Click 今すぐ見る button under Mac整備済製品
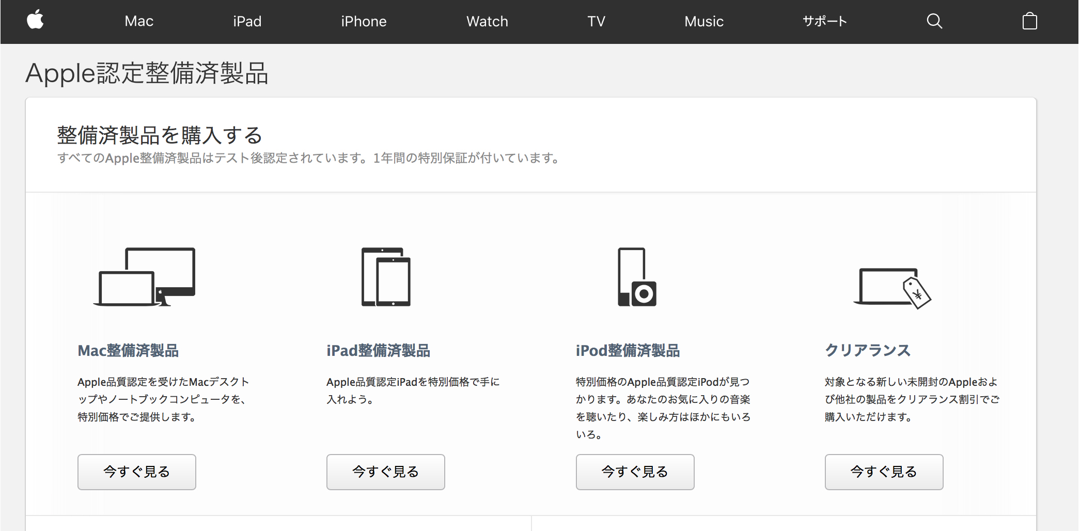 click(x=137, y=472)
